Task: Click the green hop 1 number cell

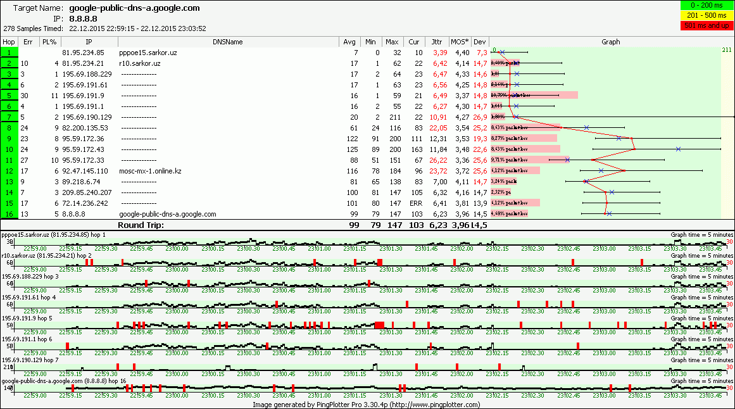Action: (x=9, y=53)
